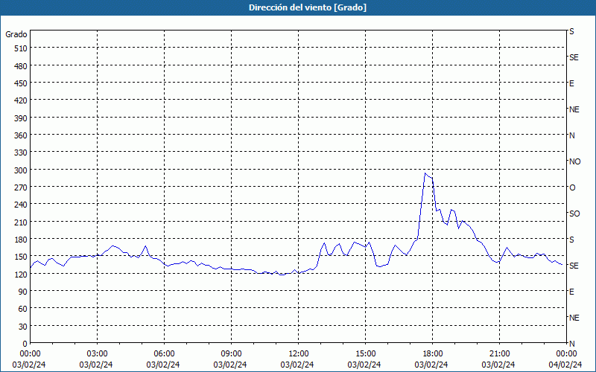The width and height of the screenshot is (596, 372).
Task: Pick the 360 label on the degree axis
Action: [21, 135]
